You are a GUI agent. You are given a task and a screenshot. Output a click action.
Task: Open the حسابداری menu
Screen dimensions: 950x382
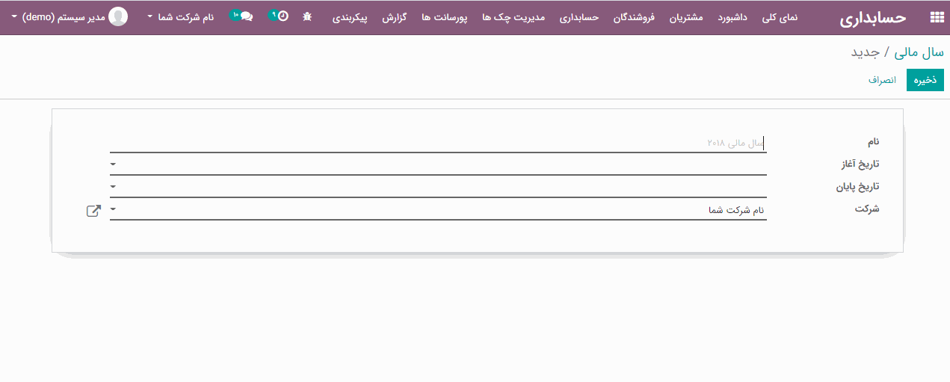click(579, 16)
